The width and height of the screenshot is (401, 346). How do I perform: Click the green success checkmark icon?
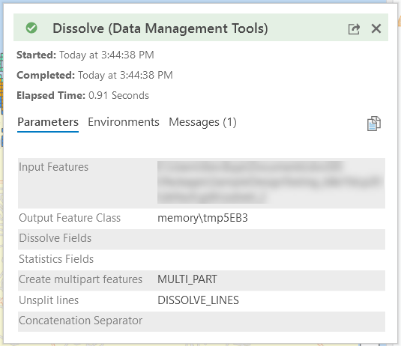pyautogui.click(x=31, y=28)
